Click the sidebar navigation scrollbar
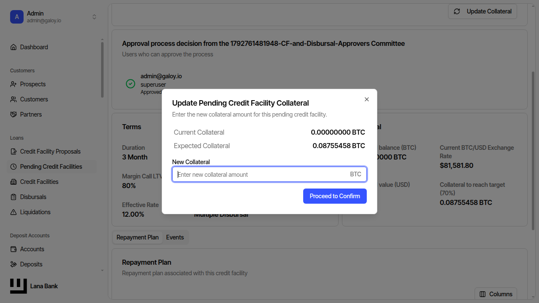Screen dimensions: 539x303 tap(102, 69)
